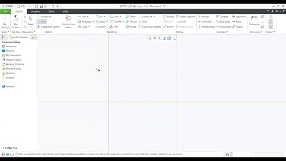Apply the Equal constraint

[237, 22]
